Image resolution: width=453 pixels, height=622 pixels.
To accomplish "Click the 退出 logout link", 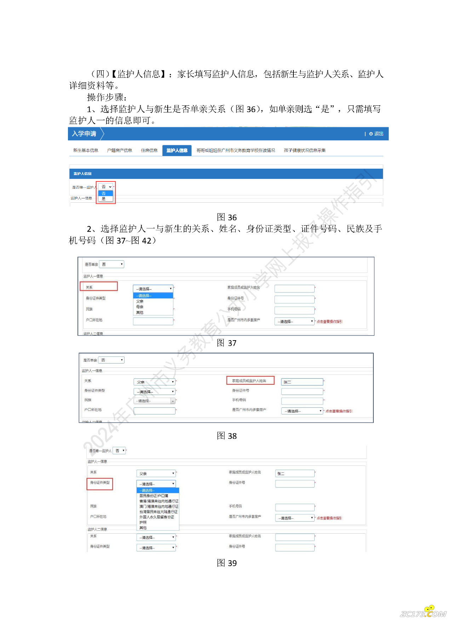I will tap(379, 134).
